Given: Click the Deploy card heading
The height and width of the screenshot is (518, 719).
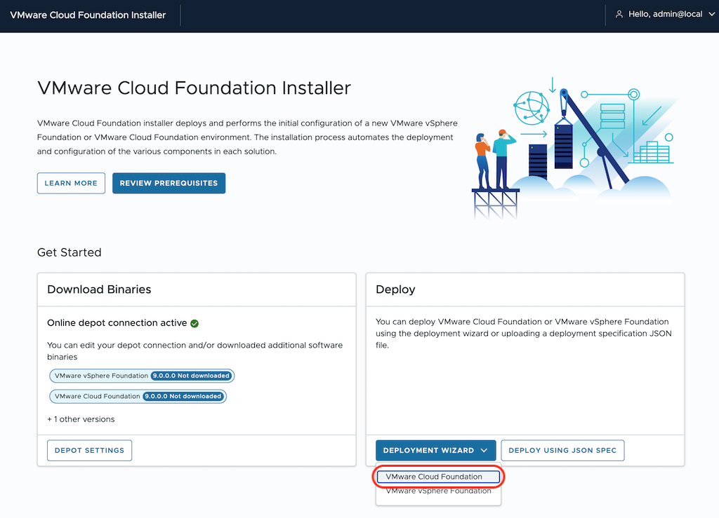Looking at the screenshot, I should (395, 289).
